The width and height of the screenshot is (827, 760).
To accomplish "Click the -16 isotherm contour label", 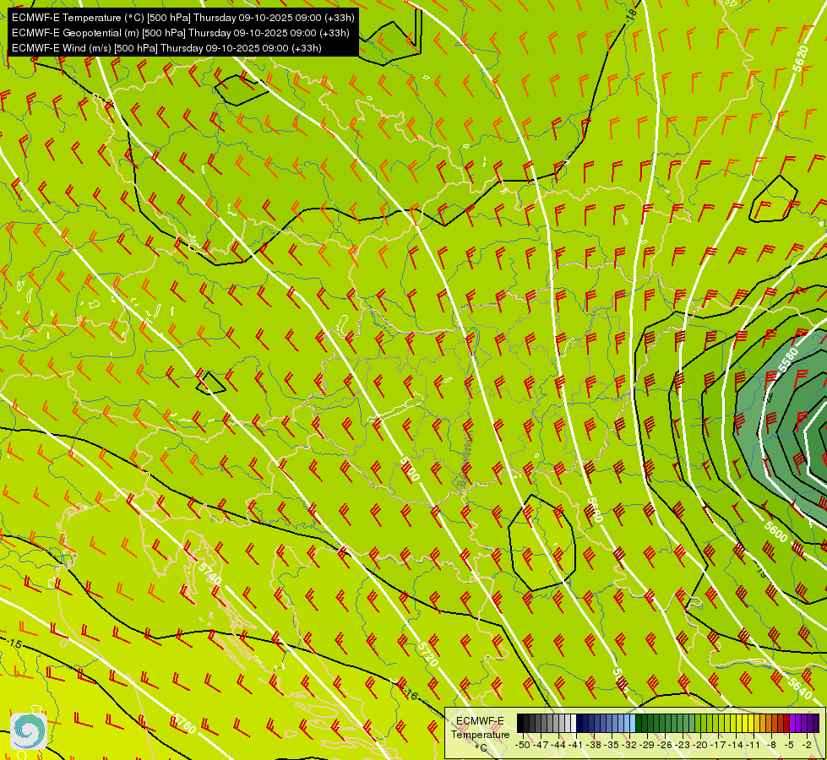I will point(409,694).
